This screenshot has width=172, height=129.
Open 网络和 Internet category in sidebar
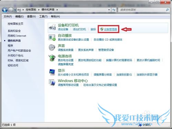click(17, 36)
